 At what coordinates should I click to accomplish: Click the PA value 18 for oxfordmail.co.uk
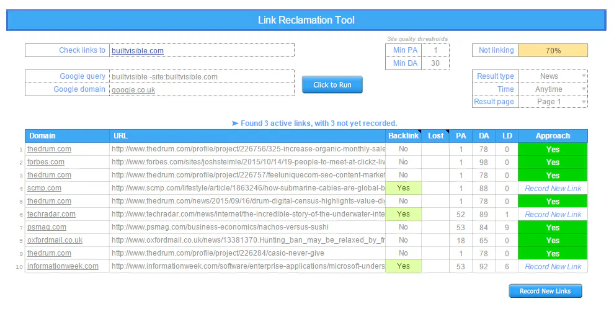461,240
